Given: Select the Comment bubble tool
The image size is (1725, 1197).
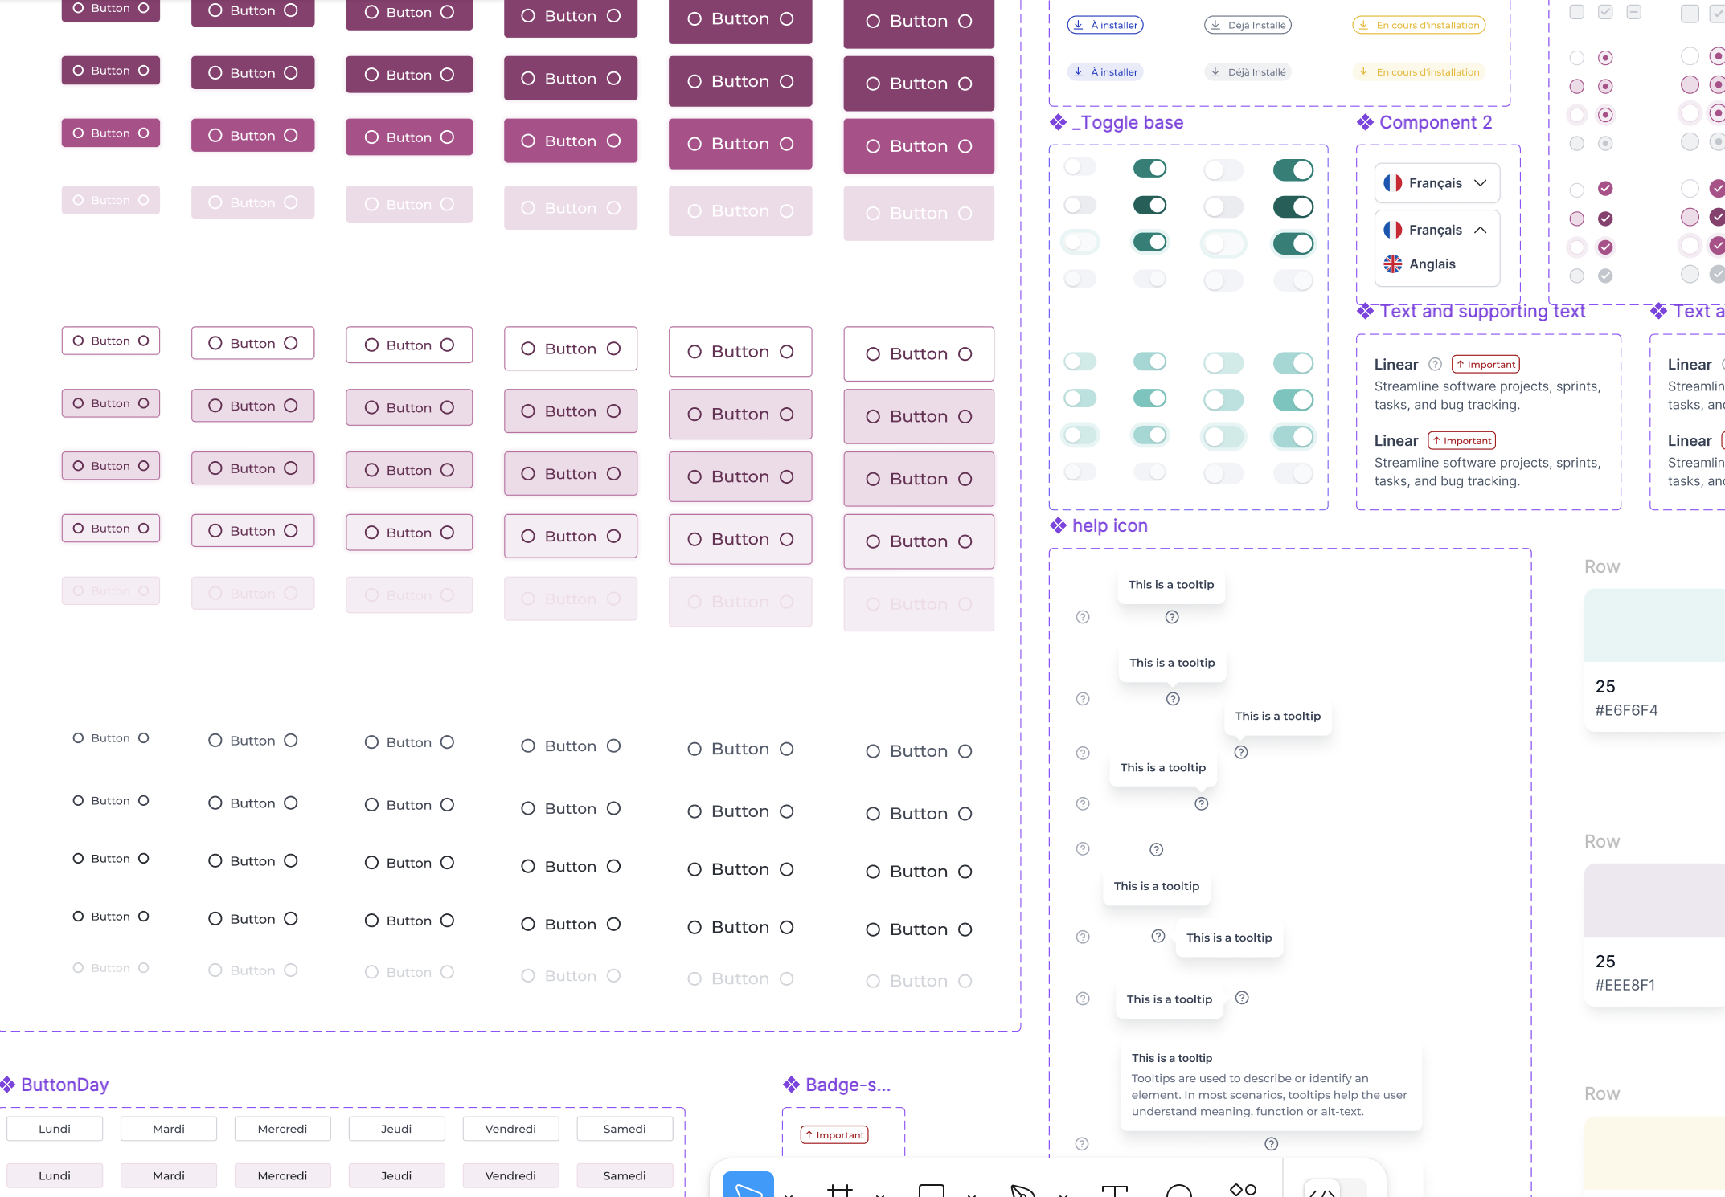Looking at the screenshot, I should point(1179,1190).
